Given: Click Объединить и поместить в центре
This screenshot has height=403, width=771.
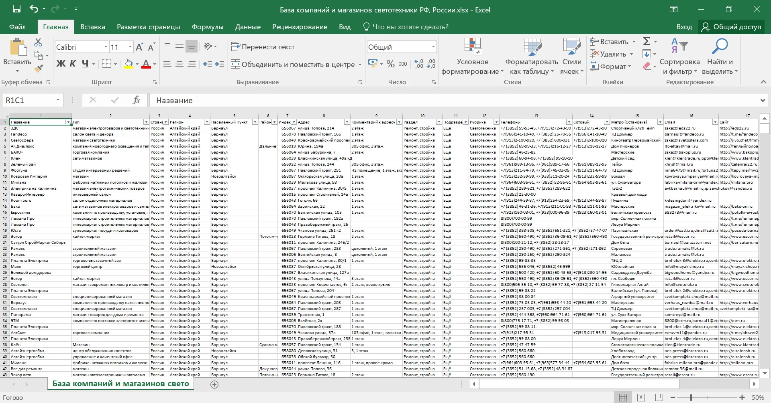Looking at the screenshot, I should pos(293,64).
